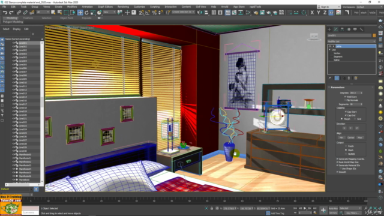
Task: Activate the Select and Move tool
Action: pos(80,13)
